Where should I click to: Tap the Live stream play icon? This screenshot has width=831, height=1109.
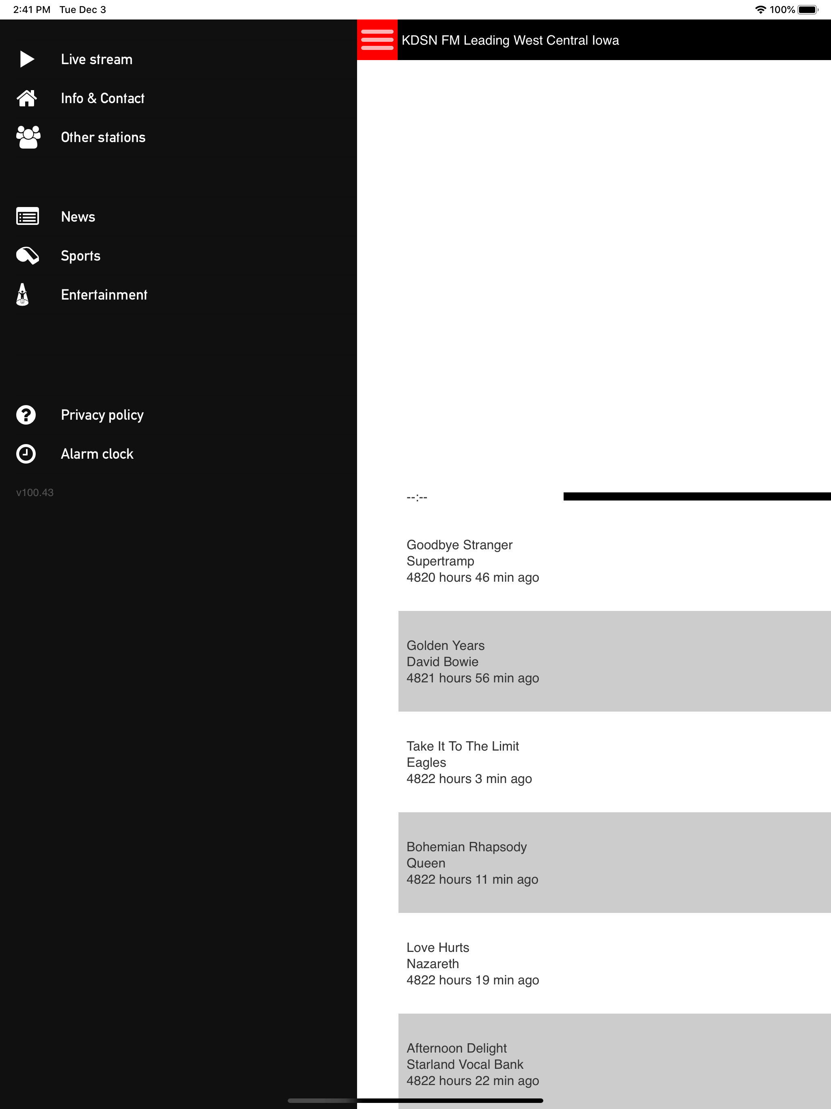click(x=27, y=59)
